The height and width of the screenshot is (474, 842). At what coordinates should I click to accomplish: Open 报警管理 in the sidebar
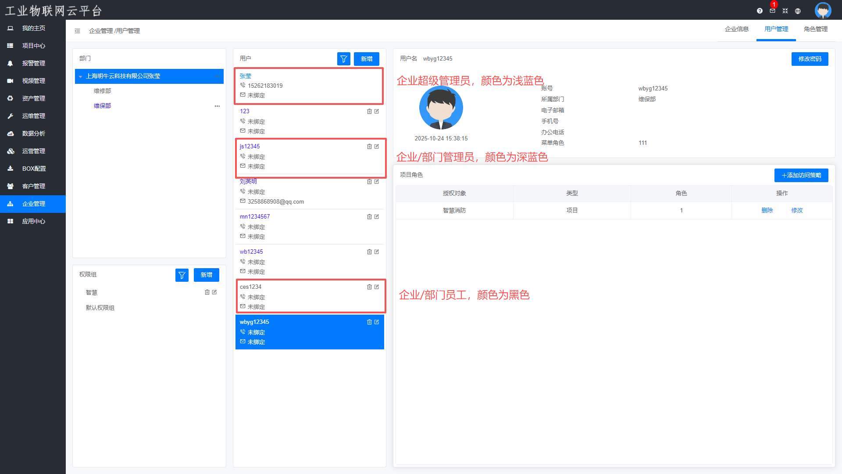pos(33,63)
